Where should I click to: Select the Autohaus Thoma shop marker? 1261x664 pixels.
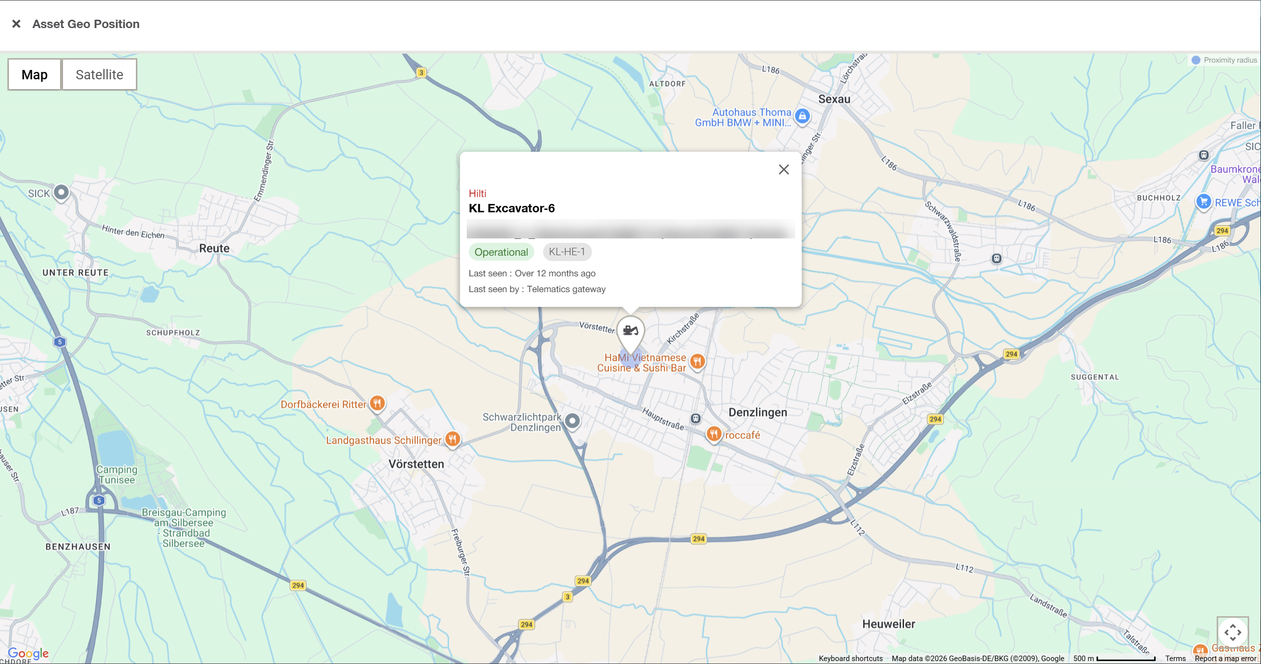point(802,116)
